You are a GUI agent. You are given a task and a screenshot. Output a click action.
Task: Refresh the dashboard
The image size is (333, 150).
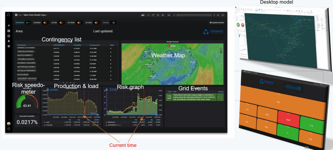point(223,15)
